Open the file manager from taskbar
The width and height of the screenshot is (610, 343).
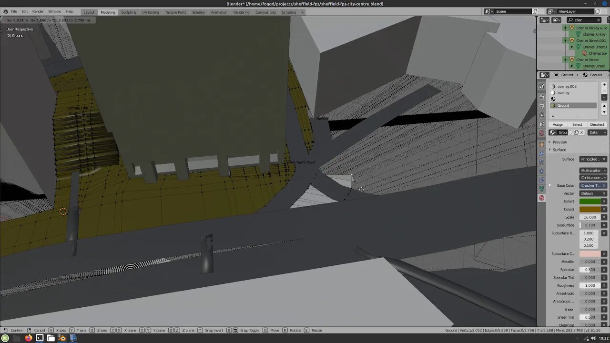[x=51, y=338]
